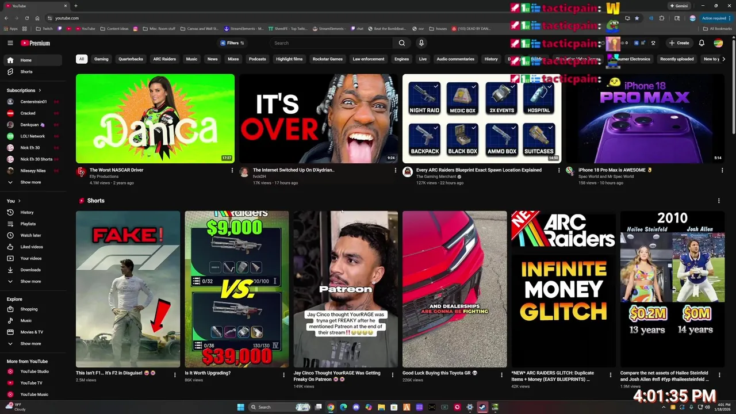The image size is (736, 414).
Task: Open Playlists in the sidebar
Action: pos(32,224)
